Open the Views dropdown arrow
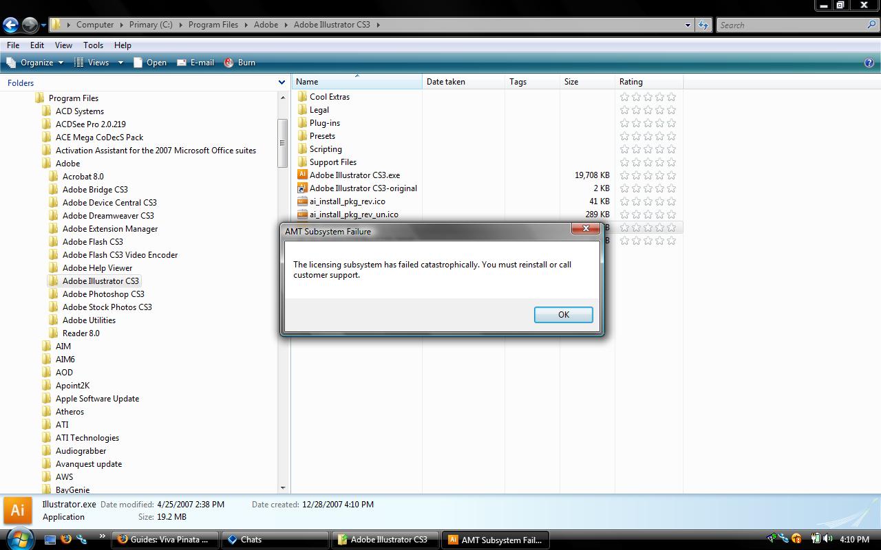The image size is (881, 550). point(120,63)
